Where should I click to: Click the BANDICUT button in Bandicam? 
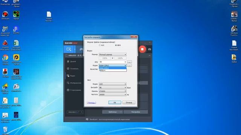coord(75,112)
